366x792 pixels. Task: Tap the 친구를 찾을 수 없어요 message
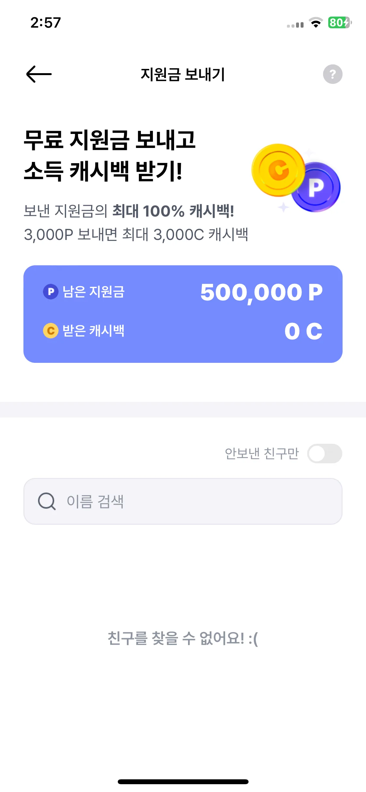pyautogui.click(x=183, y=638)
